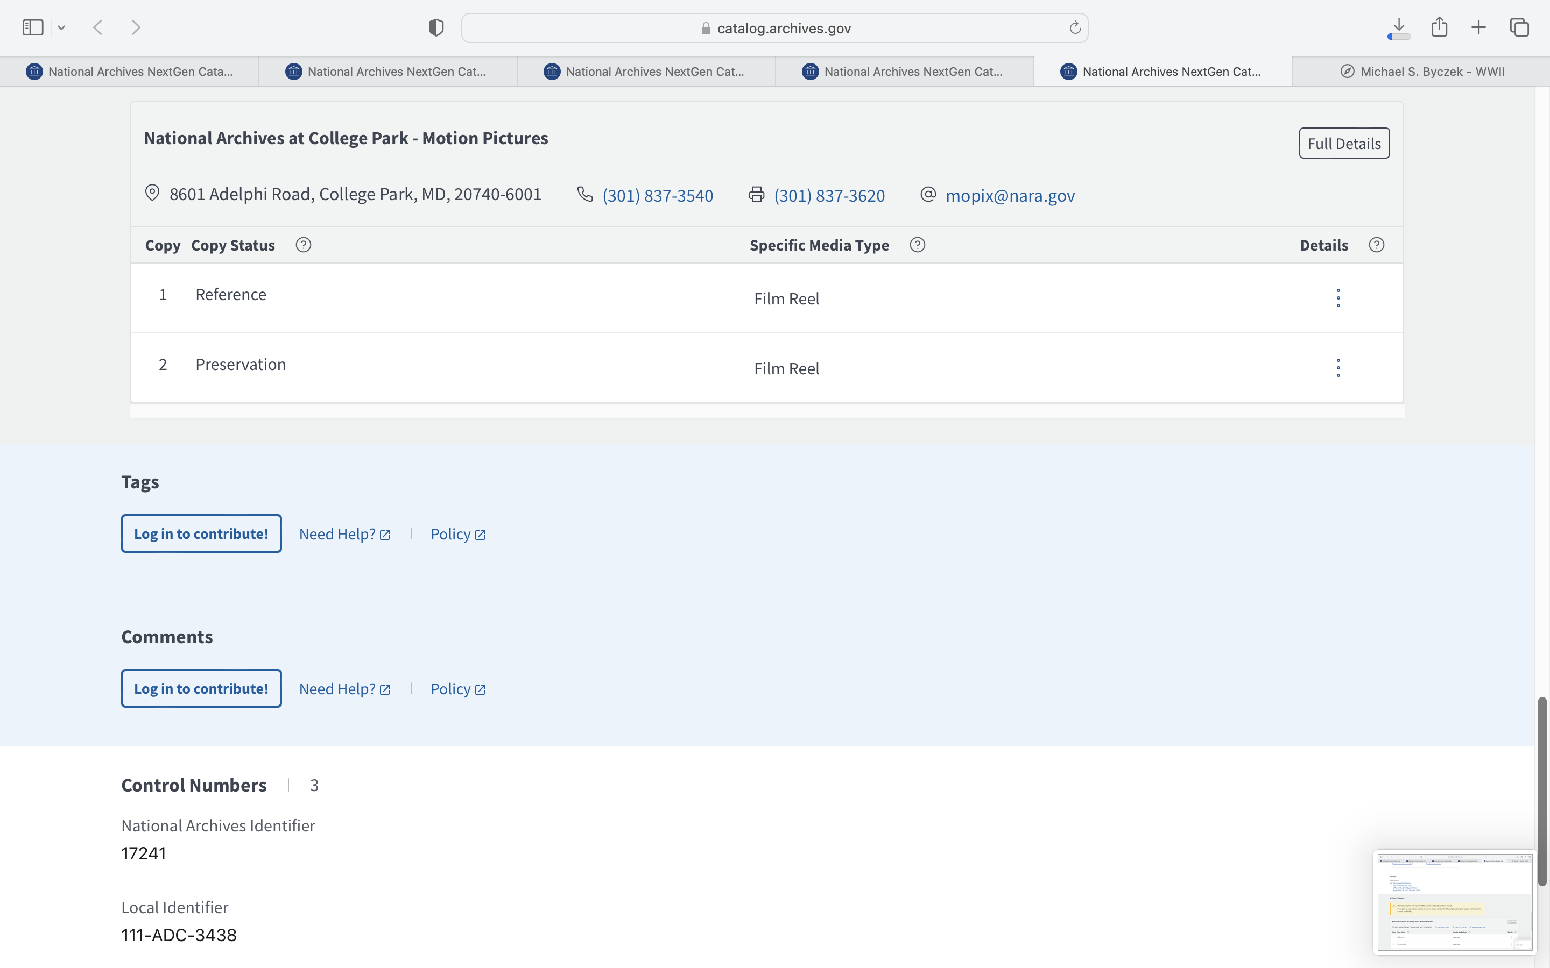
Task: Open details menu for Preservation copy
Action: pos(1338,368)
